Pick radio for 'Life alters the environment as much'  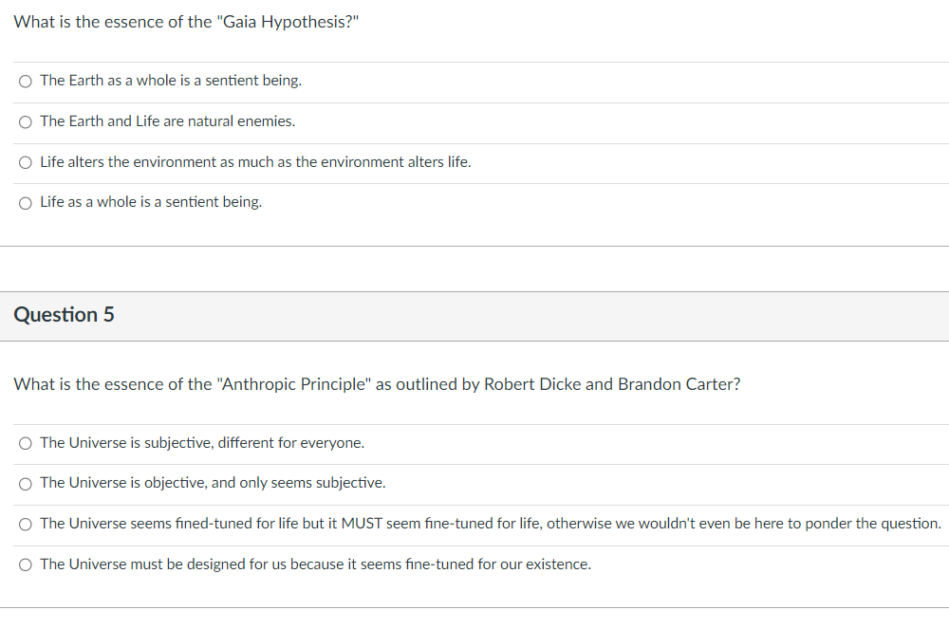(26, 162)
